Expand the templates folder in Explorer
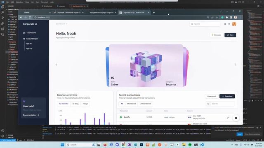 click(12, 42)
